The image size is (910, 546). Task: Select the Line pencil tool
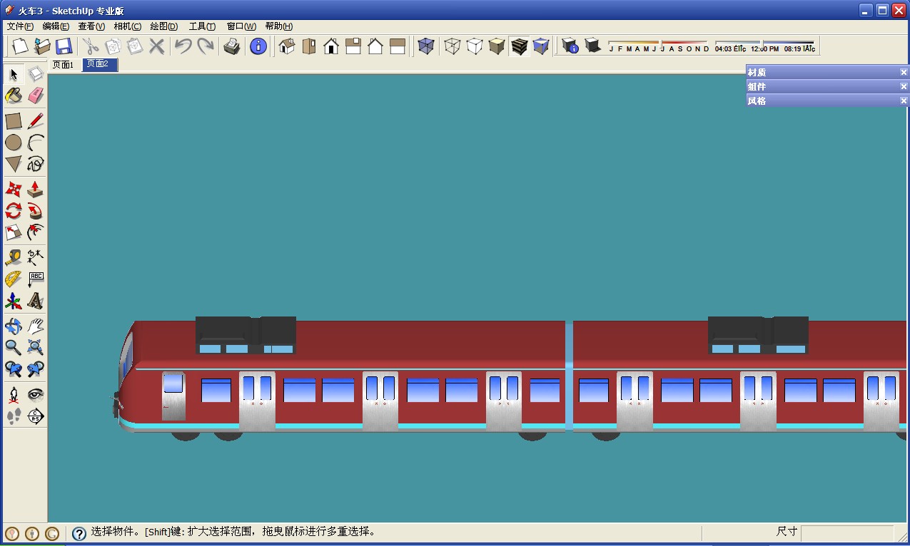(x=36, y=121)
